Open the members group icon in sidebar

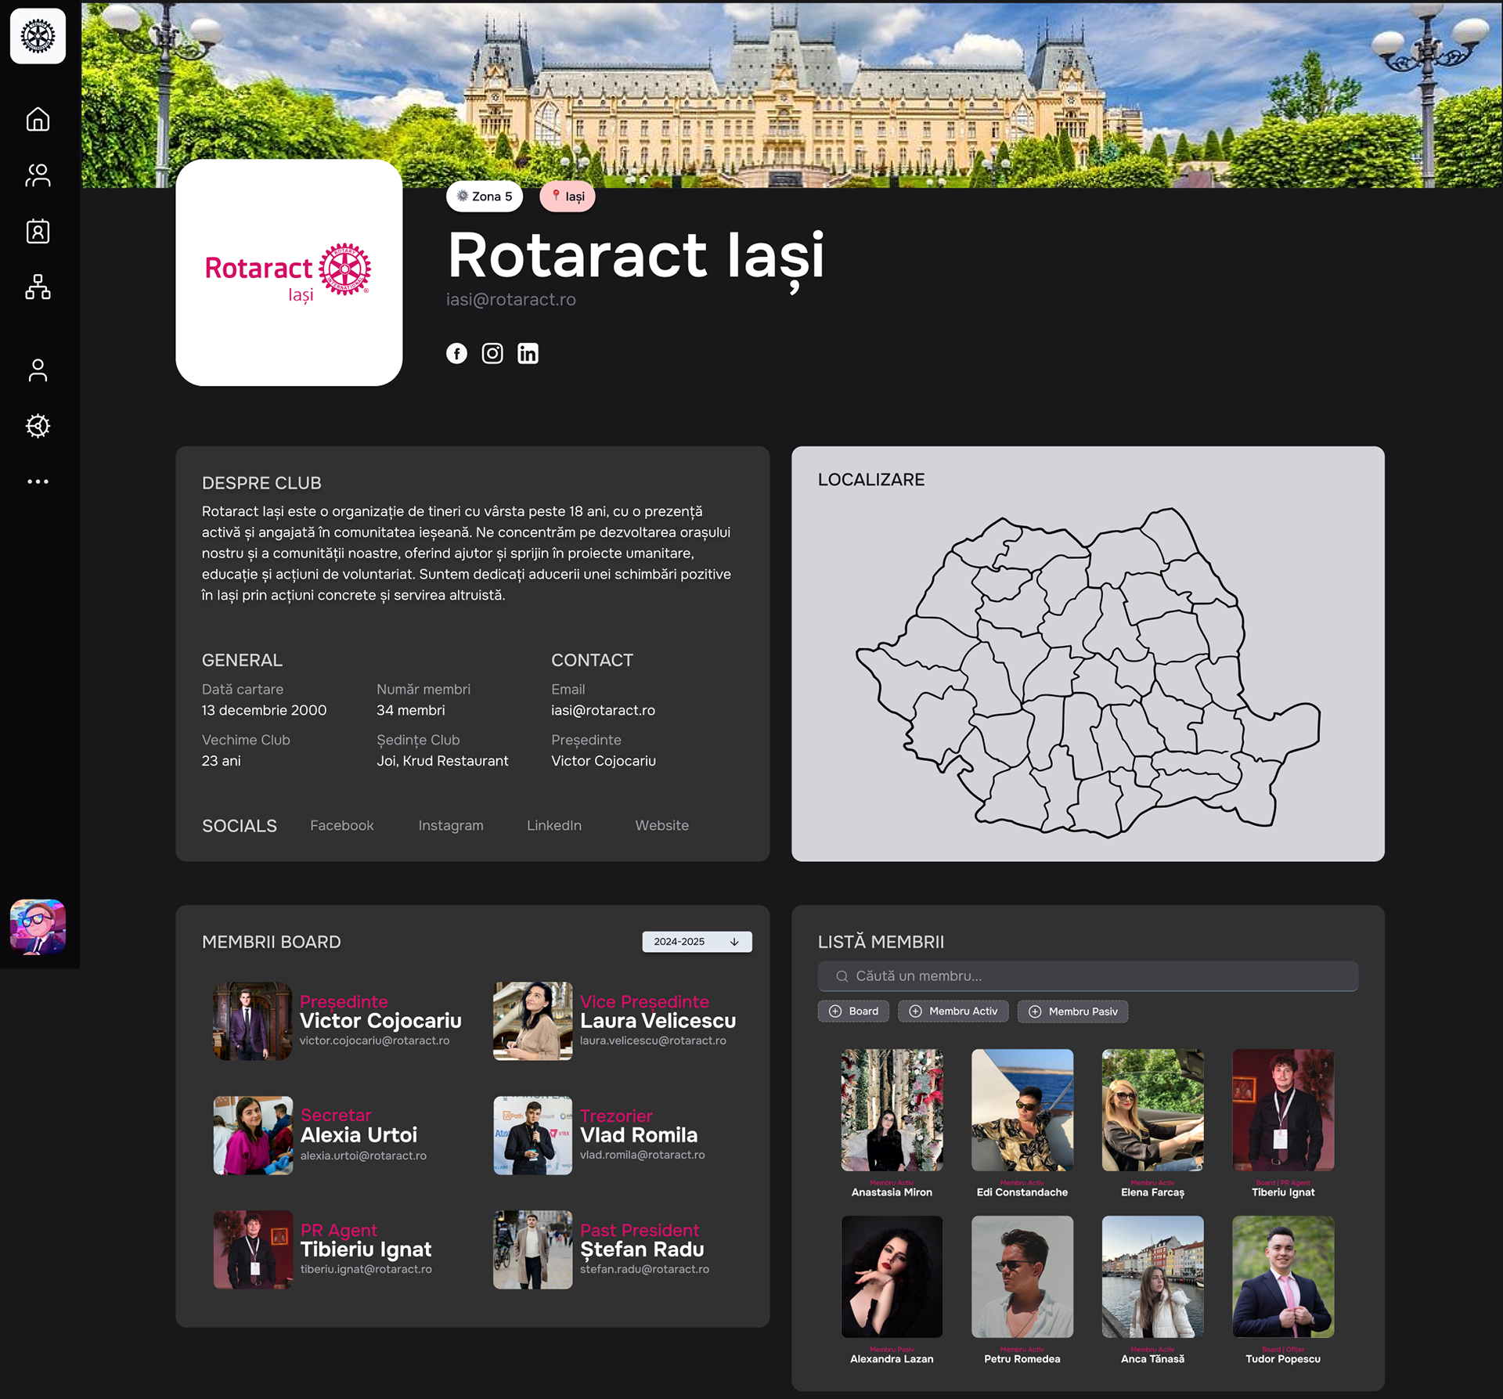(x=38, y=175)
